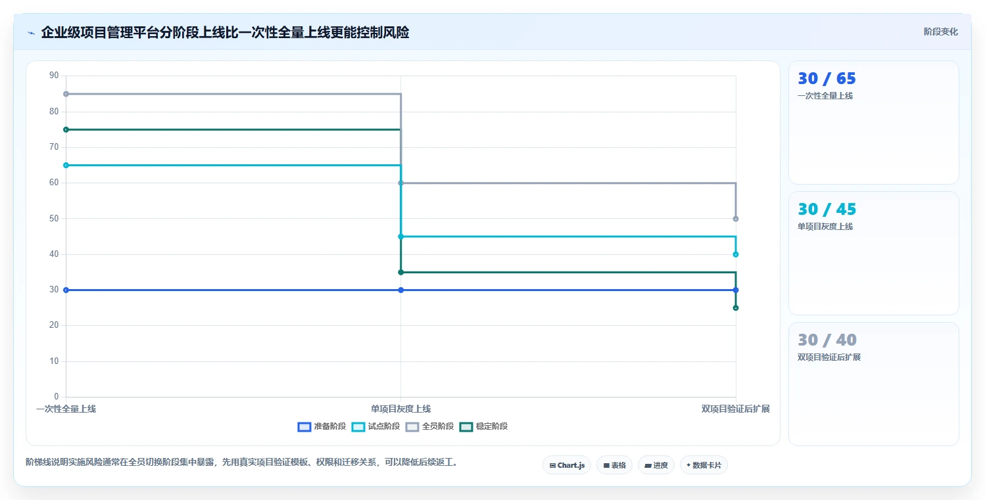This screenshot has width=985, height=500.
Task: Click the dark green 35 data point at 单项目灰度上线
Action: 400,272
